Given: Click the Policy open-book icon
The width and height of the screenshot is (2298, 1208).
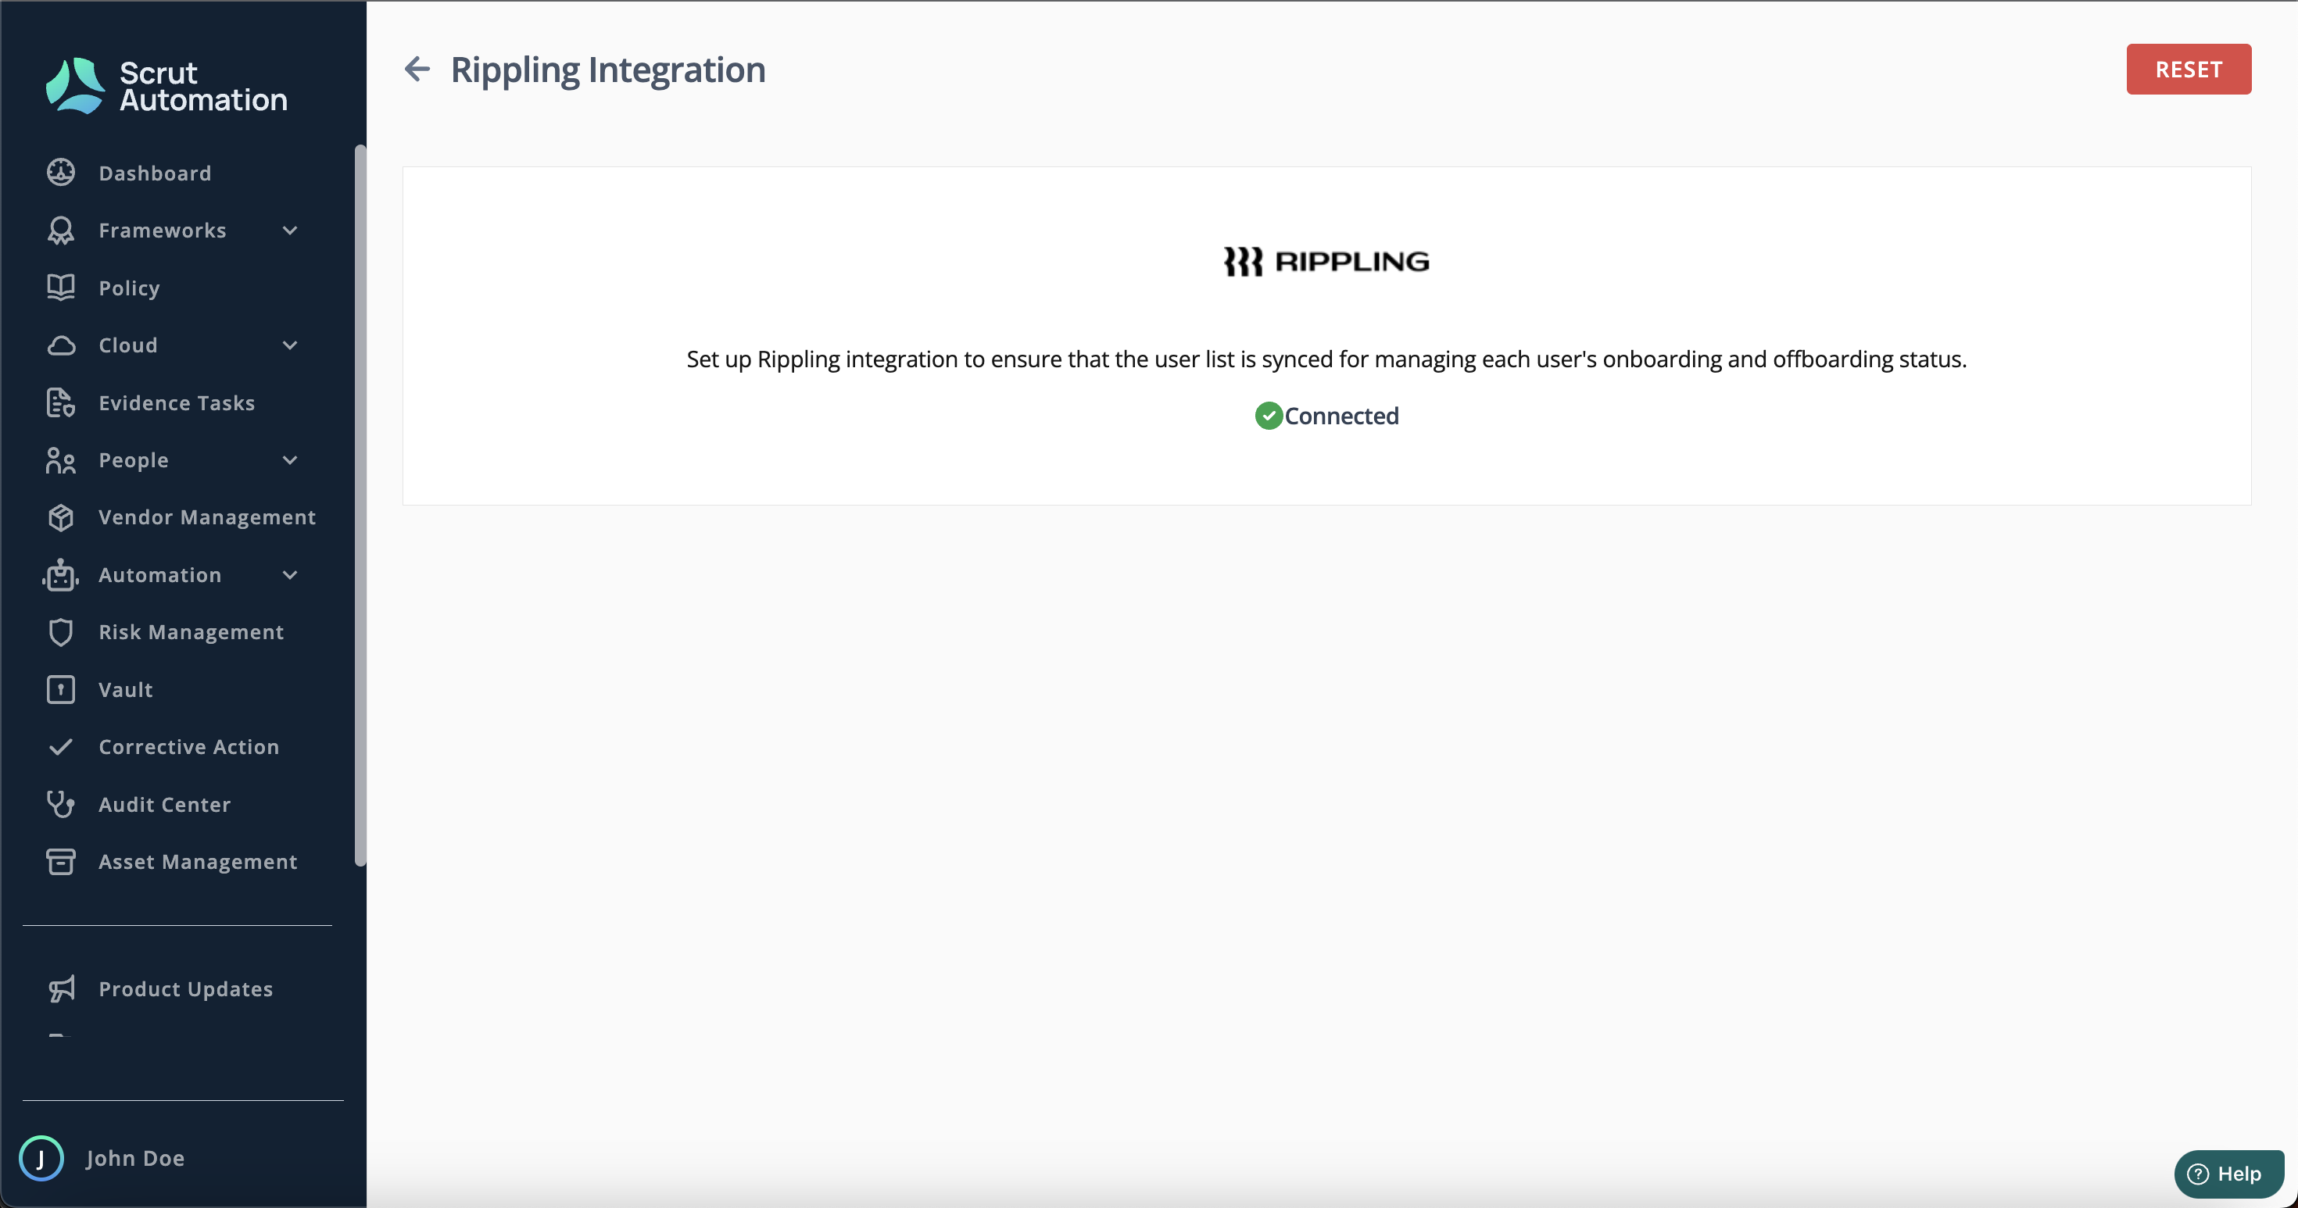Looking at the screenshot, I should 61,287.
